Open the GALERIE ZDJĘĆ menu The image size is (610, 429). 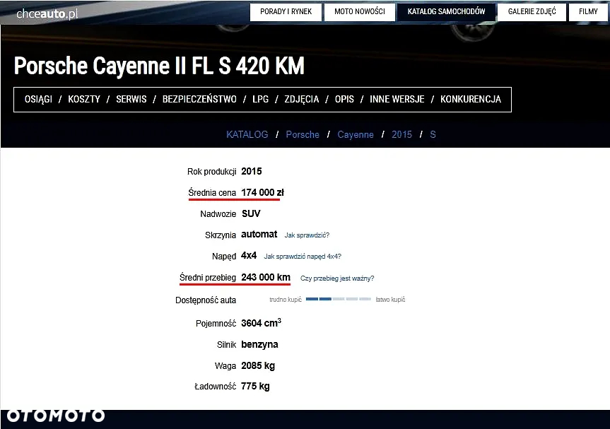pyautogui.click(x=532, y=12)
